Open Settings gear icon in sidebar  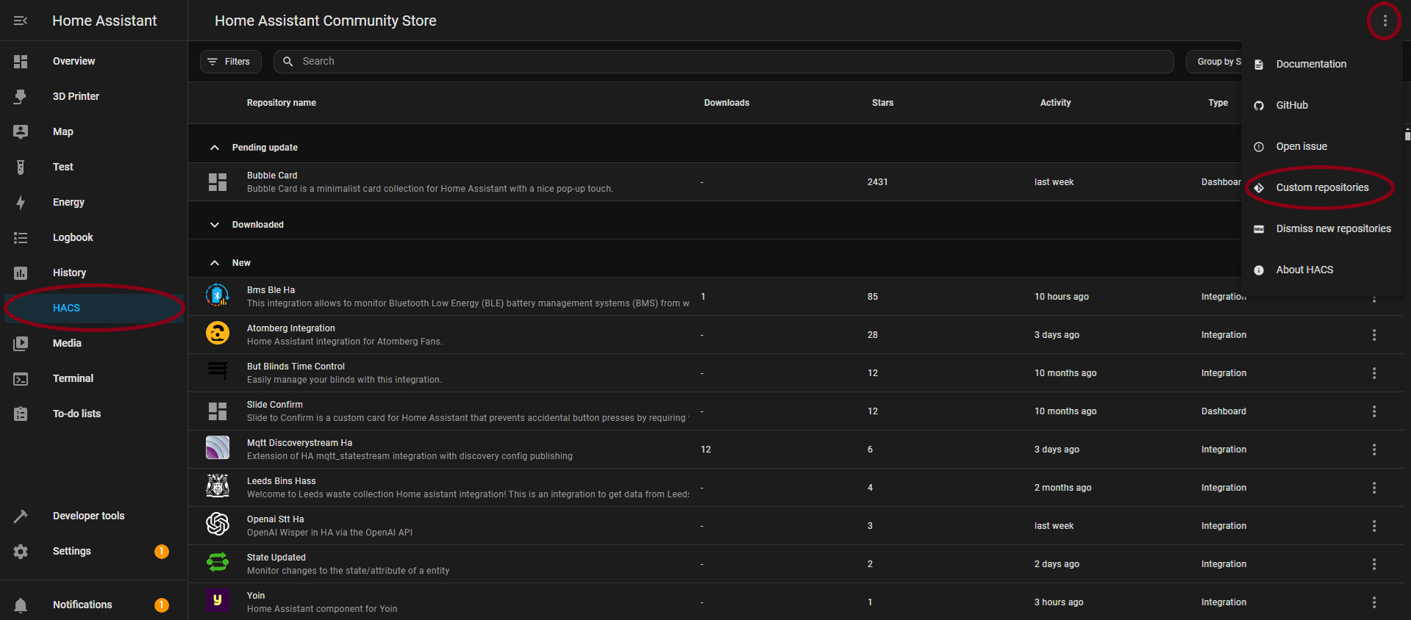(x=21, y=552)
